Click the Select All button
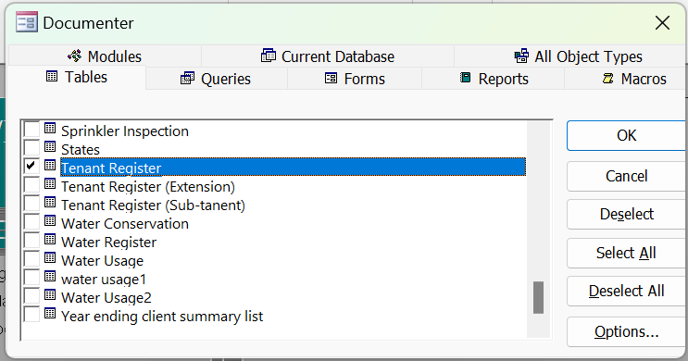 click(x=626, y=253)
